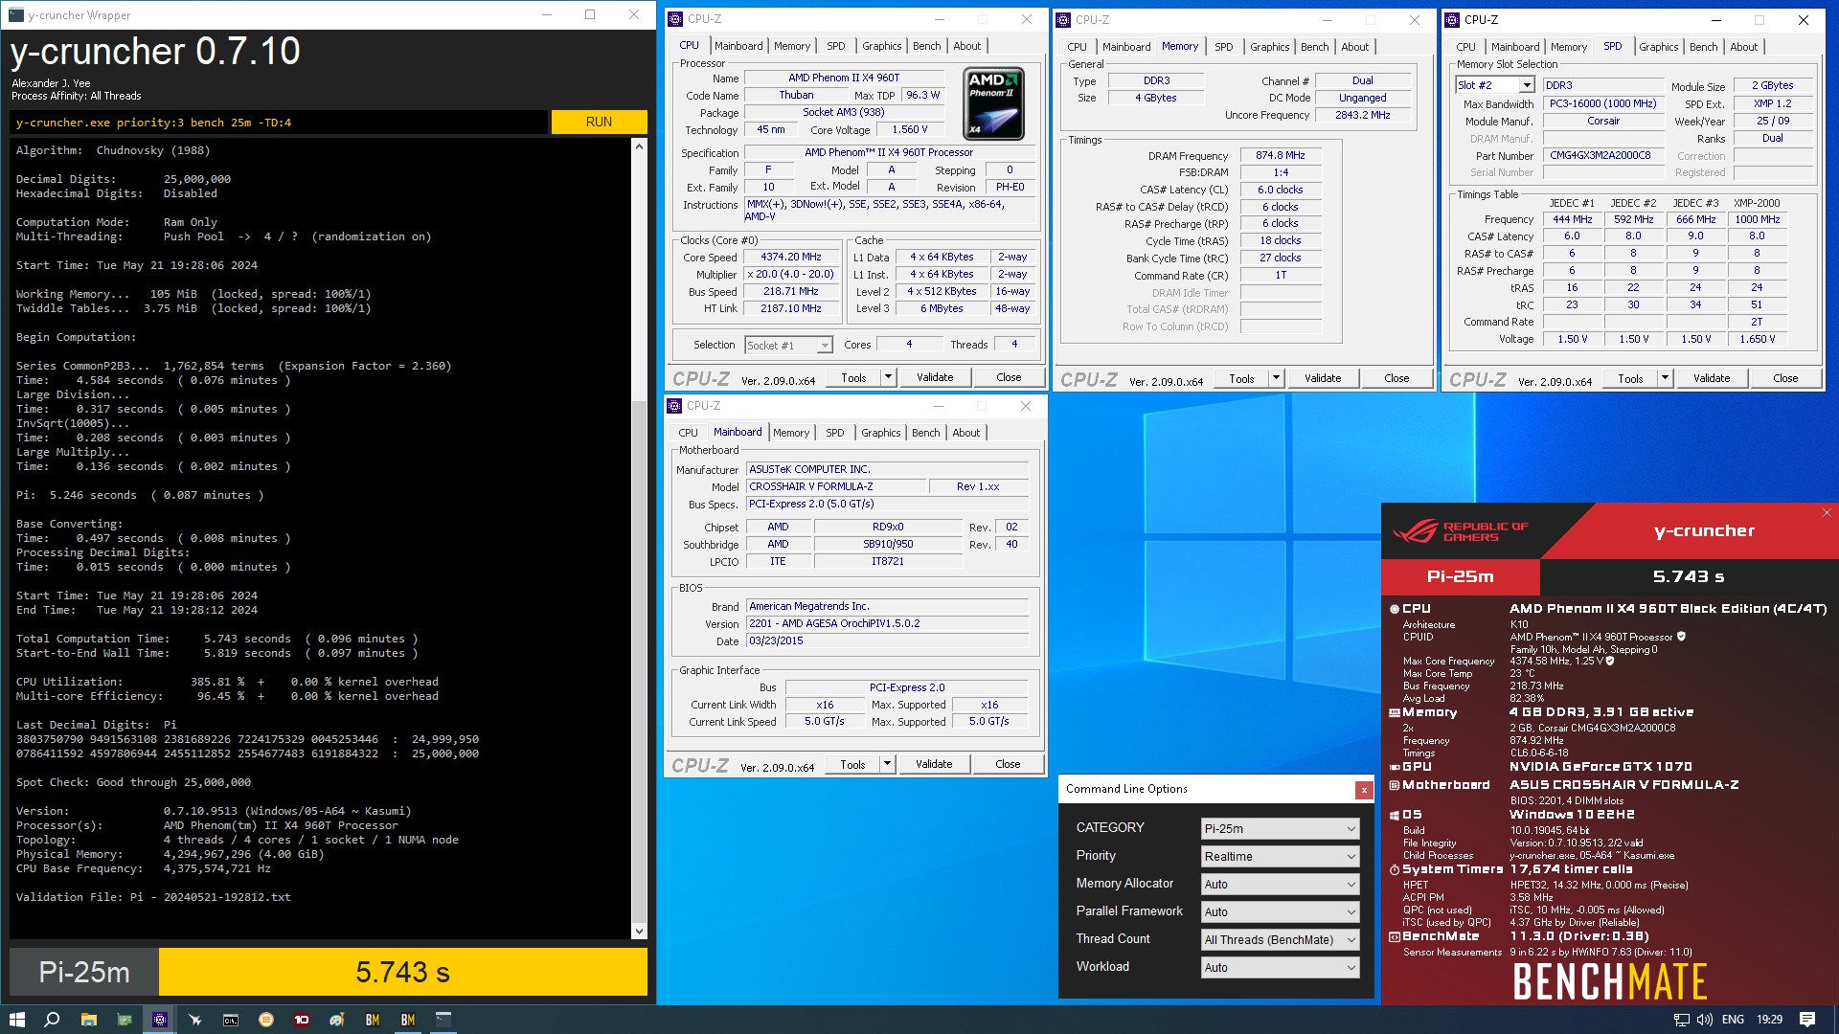This screenshot has width=1839, height=1034.
Task: Click the first white BM BenchMate taskbar icon
Action: 373,1020
